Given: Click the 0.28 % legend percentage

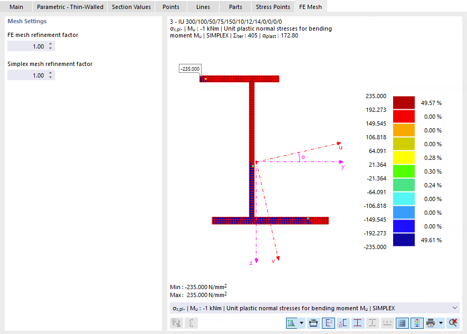Looking at the screenshot, I should (x=433, y=158).
